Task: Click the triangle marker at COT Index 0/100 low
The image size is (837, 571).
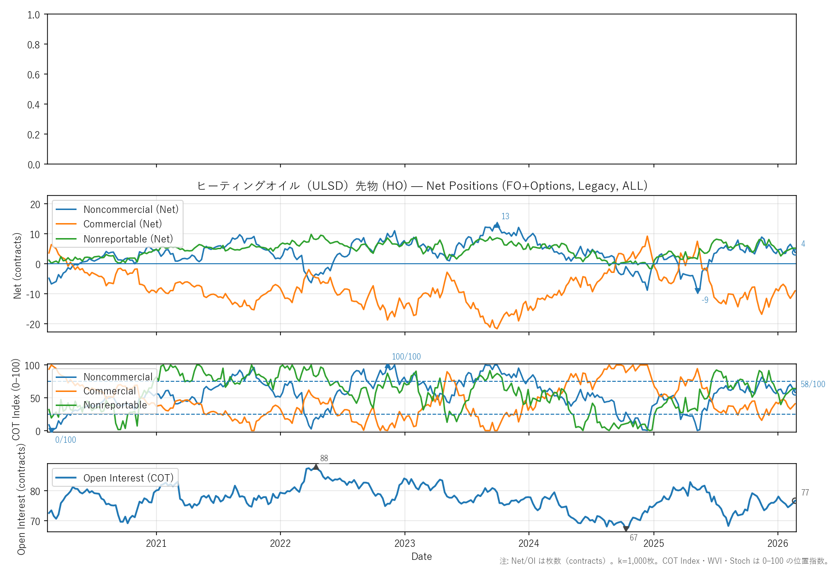Action: (51, 430)
